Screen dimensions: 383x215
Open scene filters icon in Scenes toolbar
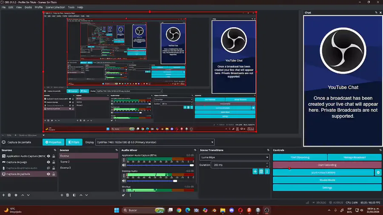click(74, 195)
